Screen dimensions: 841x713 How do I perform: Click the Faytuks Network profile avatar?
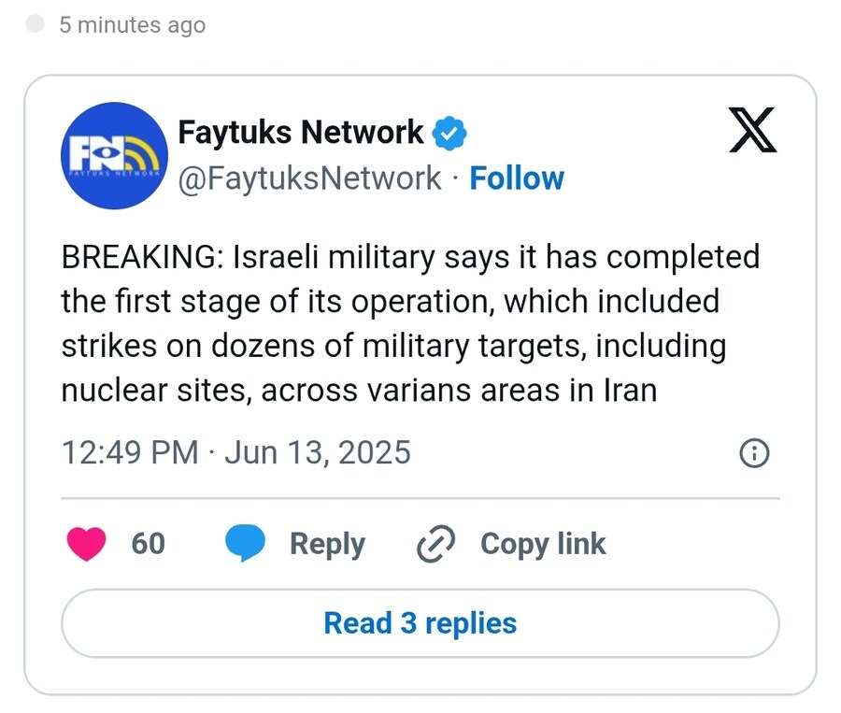tap(114, 155)
